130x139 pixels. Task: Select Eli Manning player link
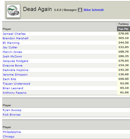11,43
